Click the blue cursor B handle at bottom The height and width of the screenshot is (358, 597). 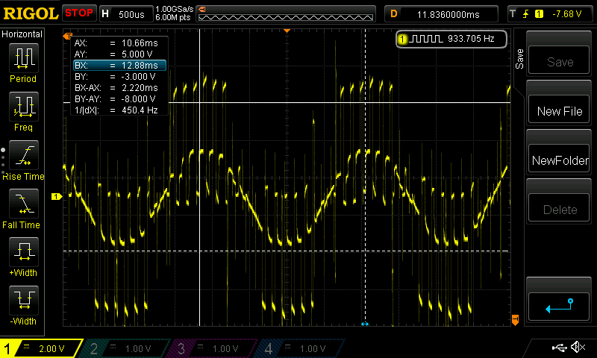365,324
